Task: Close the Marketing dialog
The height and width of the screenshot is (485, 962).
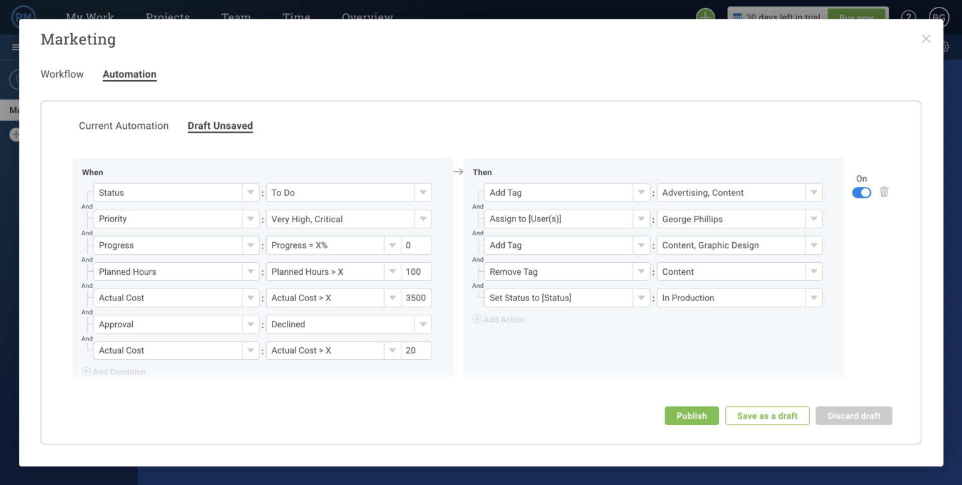Action: click(926, 38)
